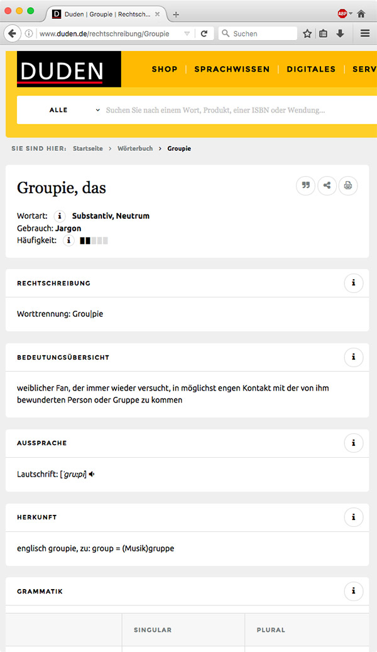Image resolution: width=377 pixels, height=652 pixels.
Task: Show bookmarks list icon
Action: (x=324, y=34)
